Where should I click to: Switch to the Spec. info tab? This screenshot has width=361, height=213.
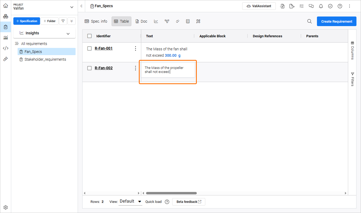point(96,21)
